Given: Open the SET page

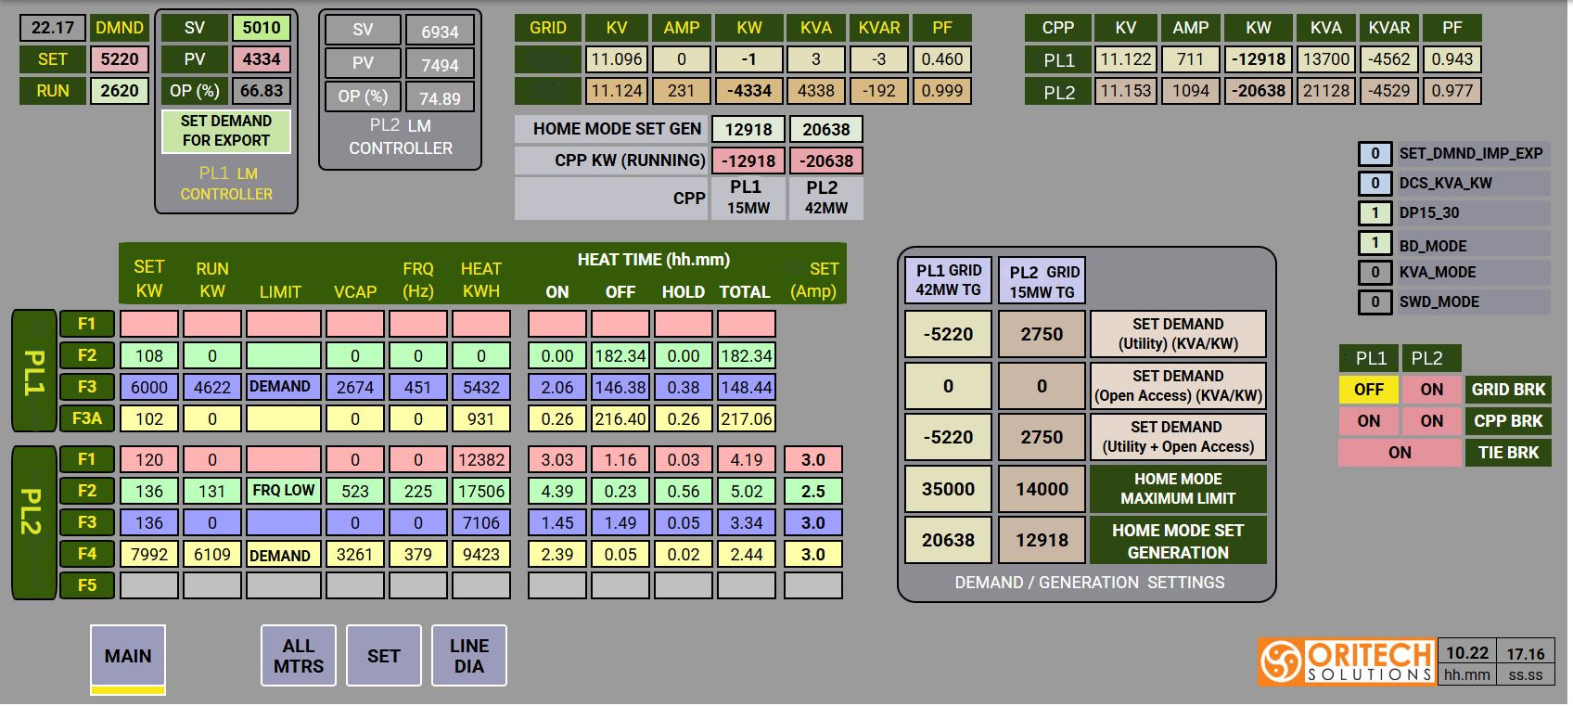Looking at the screenshot, I should click(x=384, y=656).
